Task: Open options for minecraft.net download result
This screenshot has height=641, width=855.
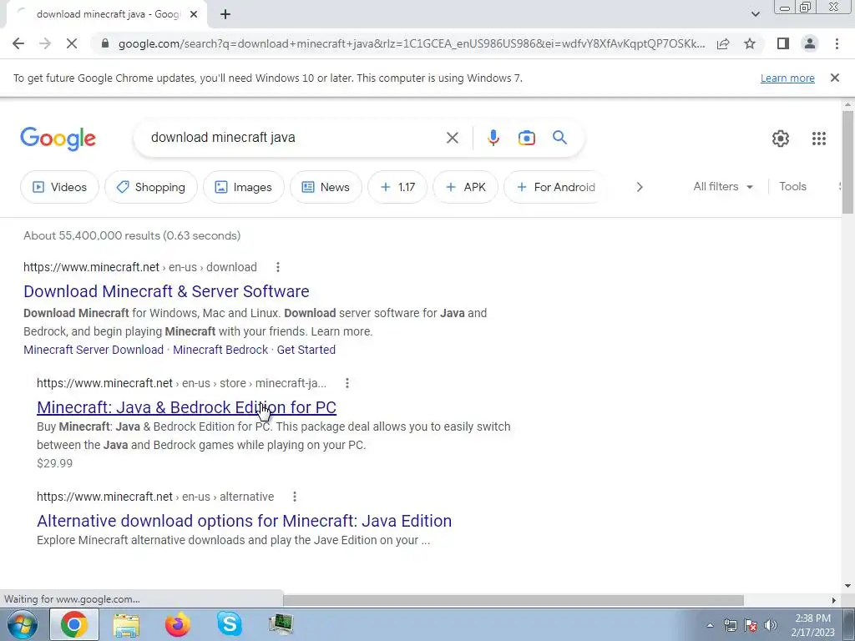Action: [277, 267]
